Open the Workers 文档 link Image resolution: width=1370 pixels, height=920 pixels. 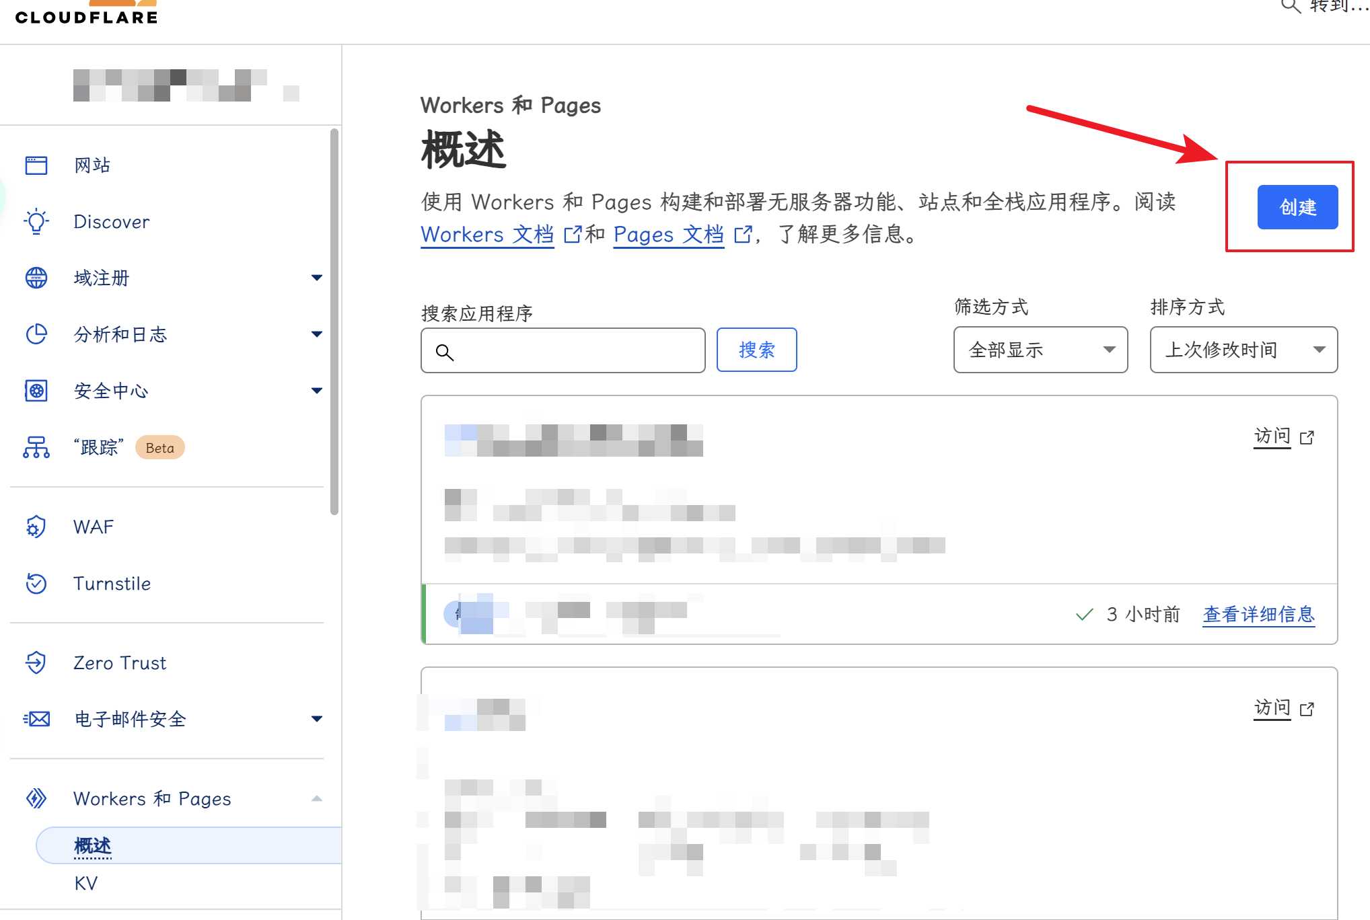click(487, 235)
